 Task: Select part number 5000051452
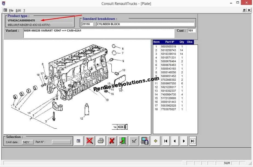168,76
